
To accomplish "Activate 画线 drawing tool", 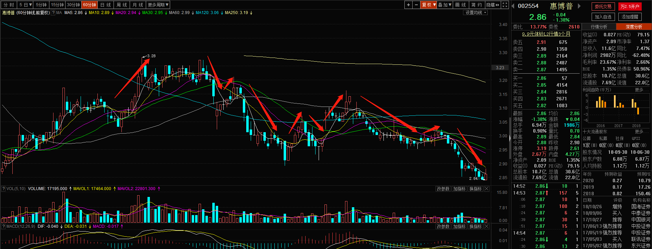I will [x=461, y=5].
